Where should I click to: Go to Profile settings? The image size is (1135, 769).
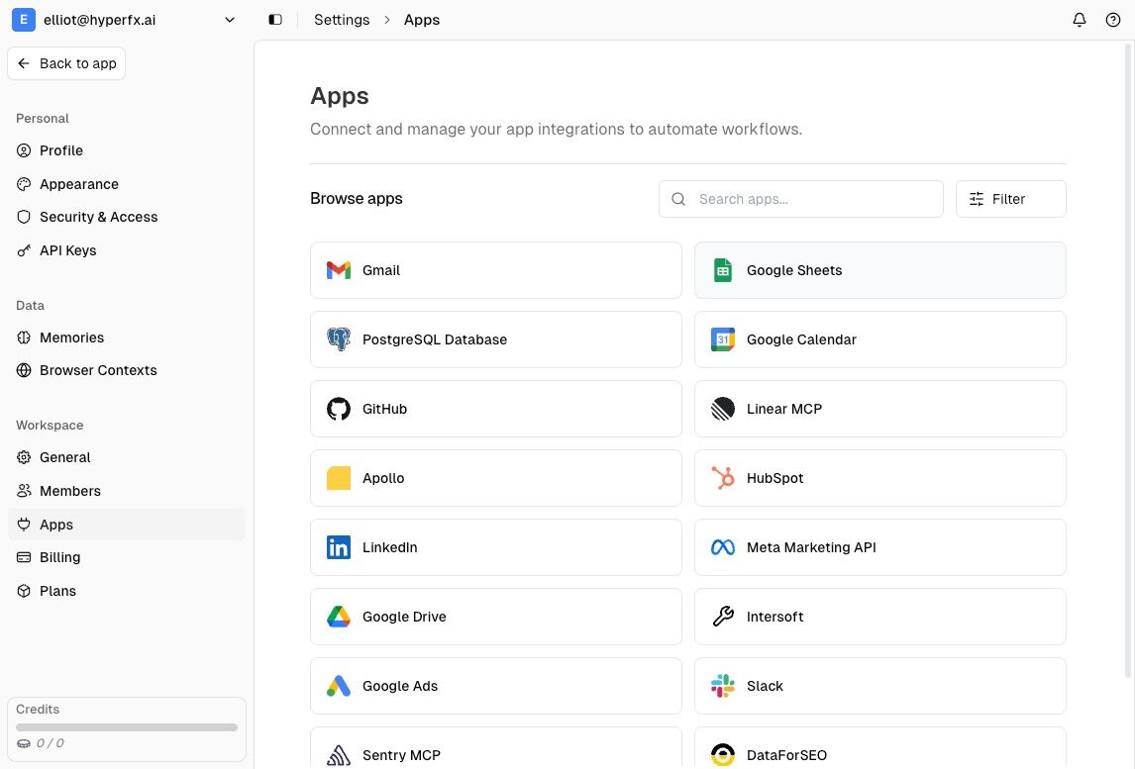pyautogui.click(x=127, y=150)
